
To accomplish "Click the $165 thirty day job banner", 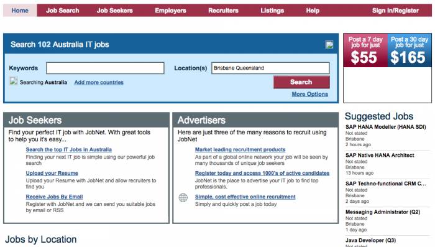I will click(410, 50).
